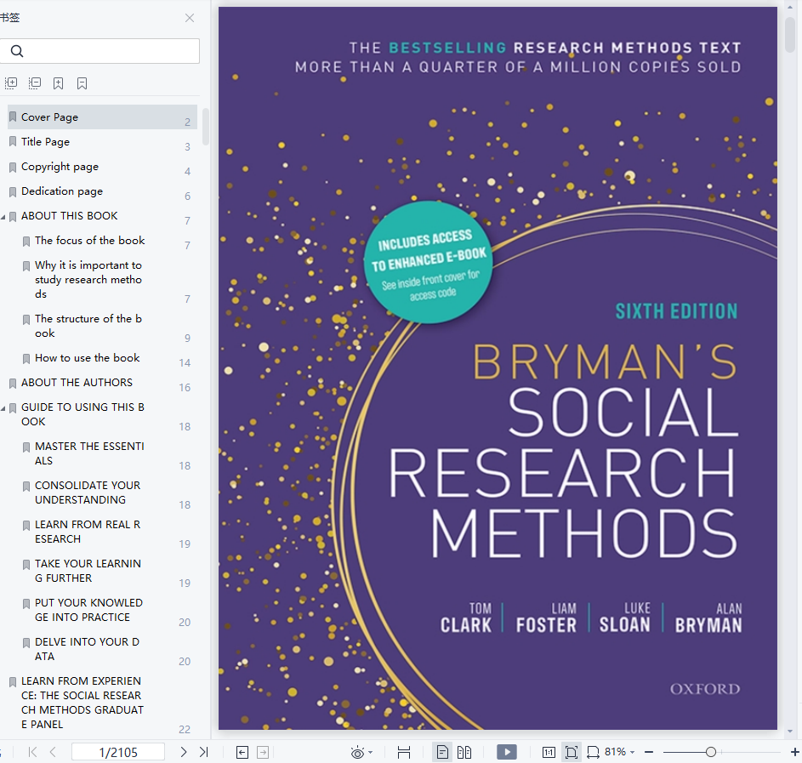
Task: Go forward to next view
Action: (x=263, y=752)
